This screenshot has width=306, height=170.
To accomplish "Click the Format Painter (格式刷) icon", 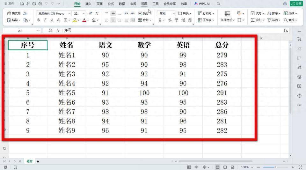I will pyautogui.click(x=14, y=13).
